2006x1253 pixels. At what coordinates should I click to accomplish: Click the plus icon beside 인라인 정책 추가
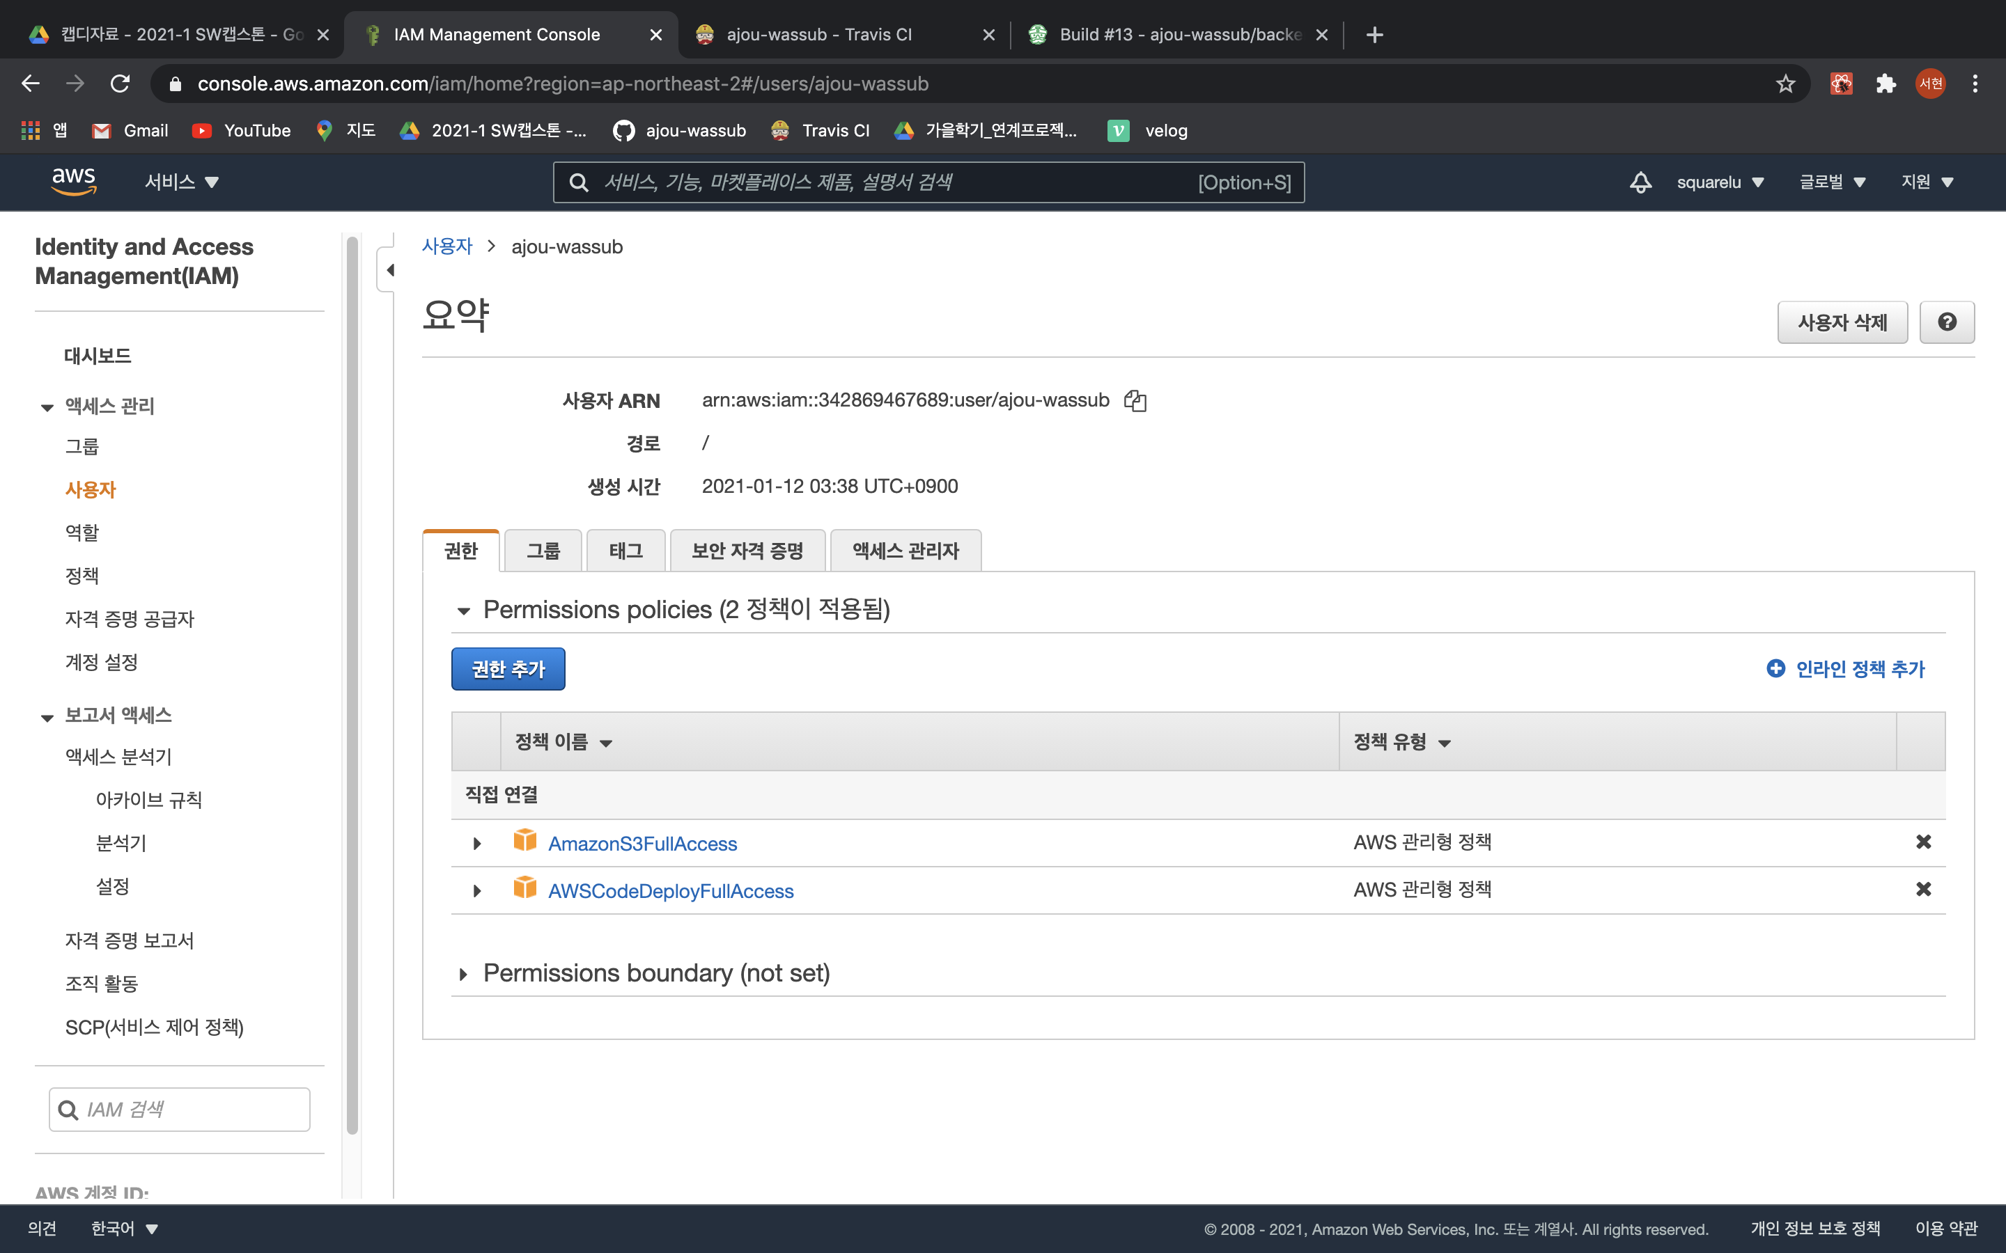click(x=1775, y=668)
